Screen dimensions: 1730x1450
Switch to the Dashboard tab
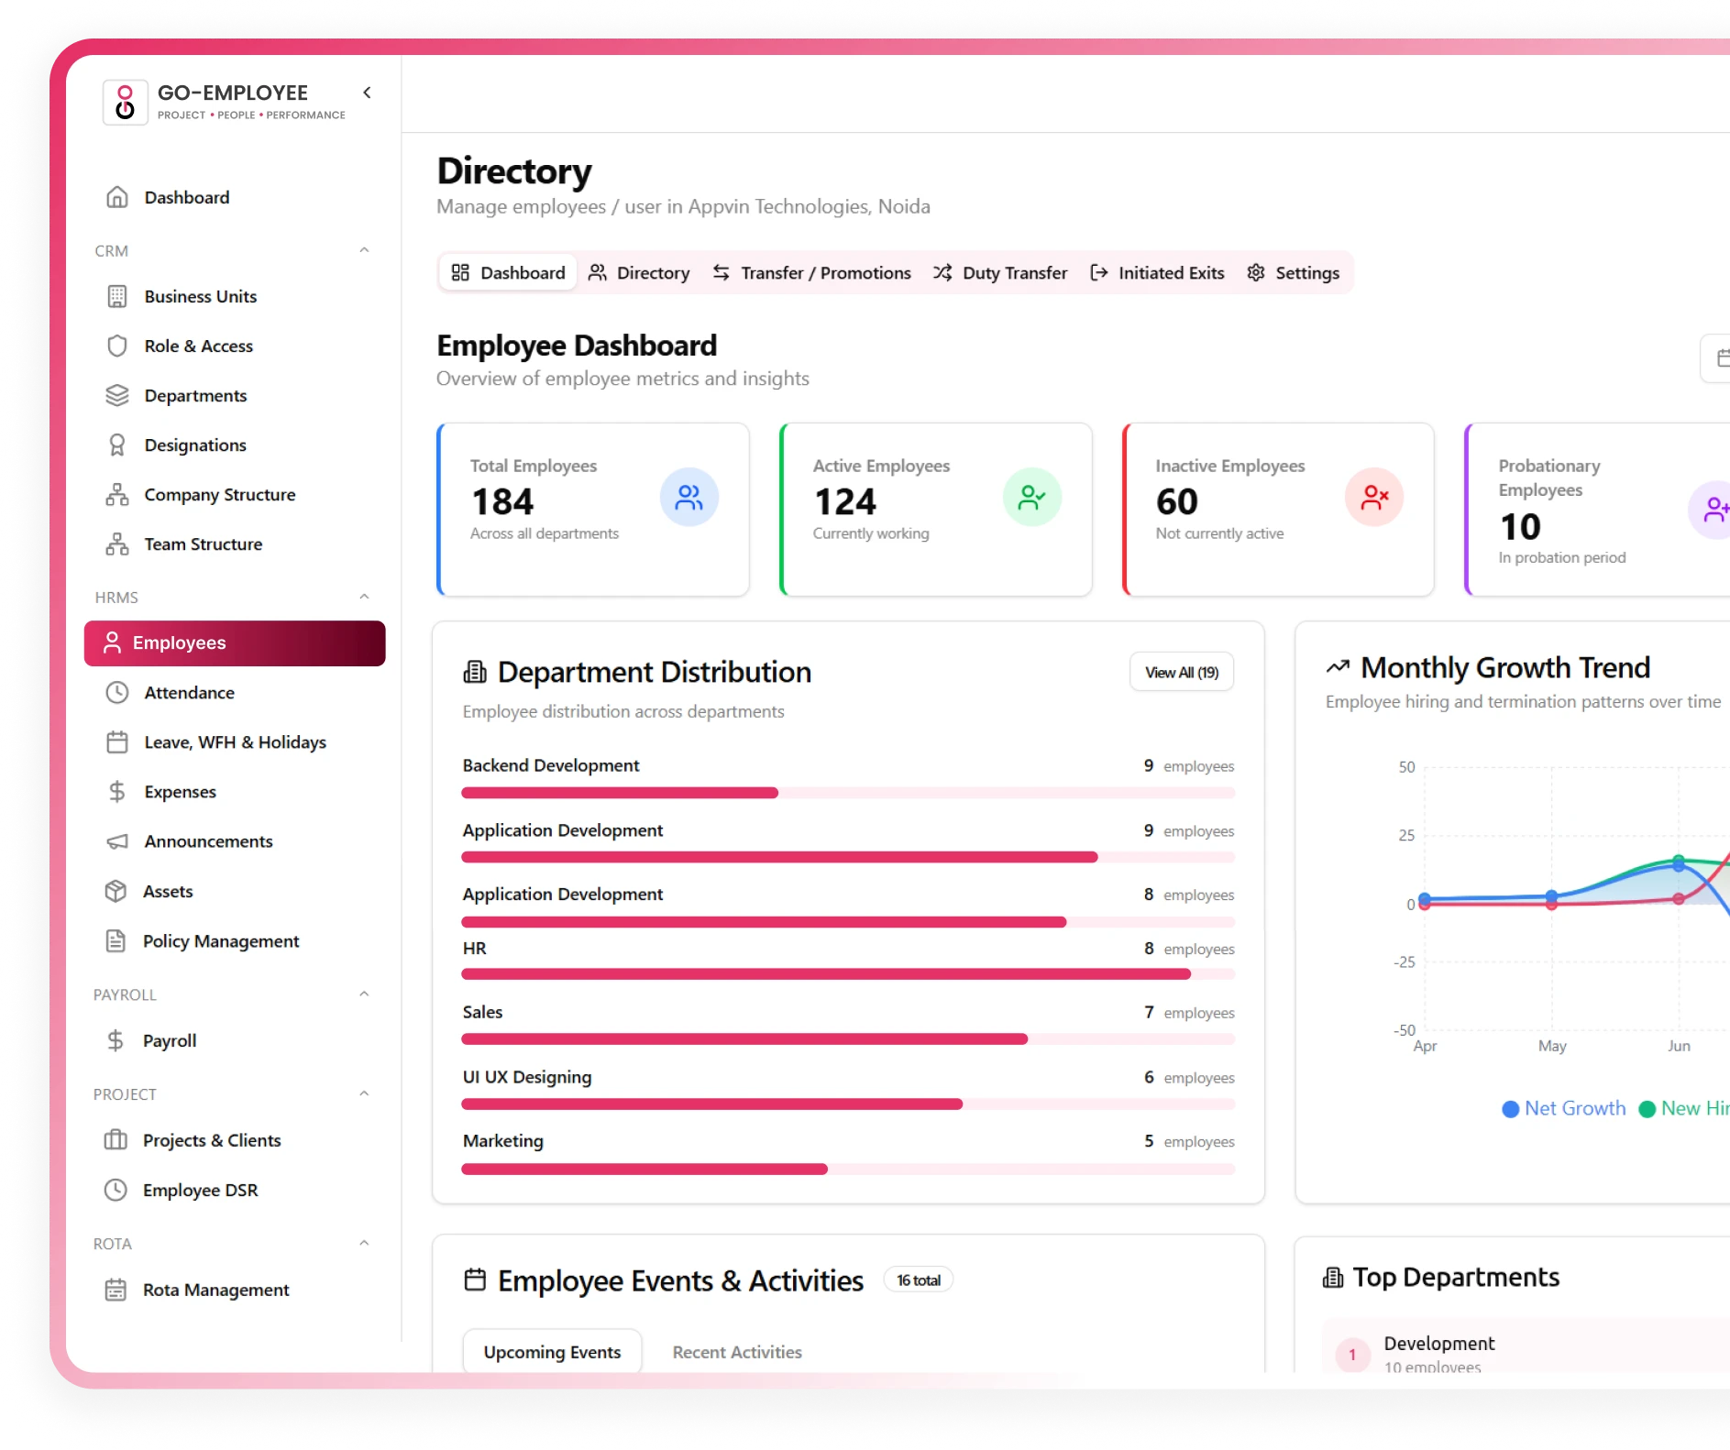(x=509, y=272)
